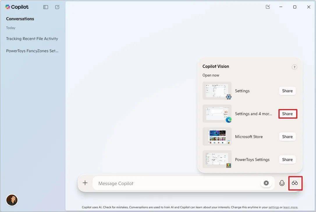Open the settings link in footer
The width and height of the screenshot is (316, 212).
click(274, 207)
